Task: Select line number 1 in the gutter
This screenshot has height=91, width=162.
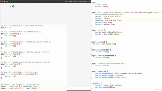Action: tap(6, 6)
